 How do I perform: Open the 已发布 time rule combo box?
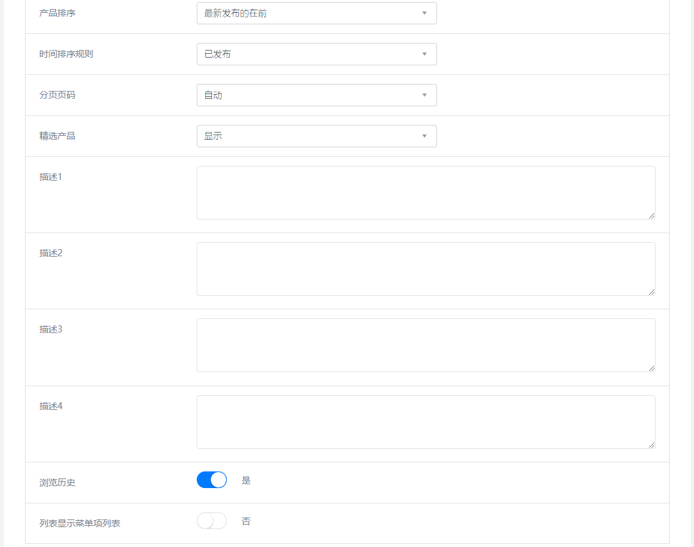[316, 54]
